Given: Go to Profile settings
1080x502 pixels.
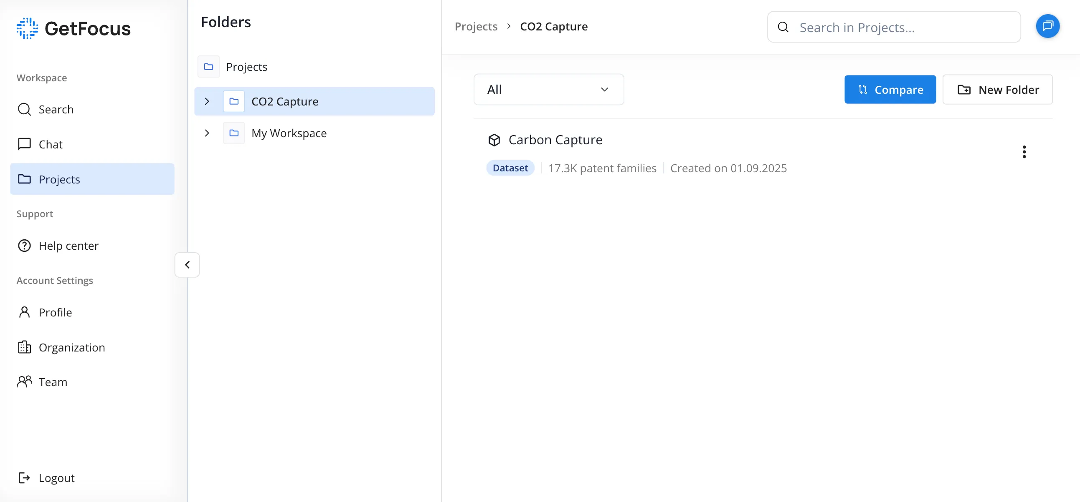Looking at the screenshot, I should [92, 312].
